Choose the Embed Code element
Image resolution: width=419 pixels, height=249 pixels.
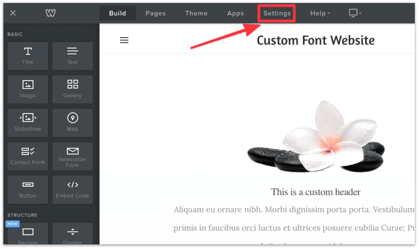pos(72,189)
